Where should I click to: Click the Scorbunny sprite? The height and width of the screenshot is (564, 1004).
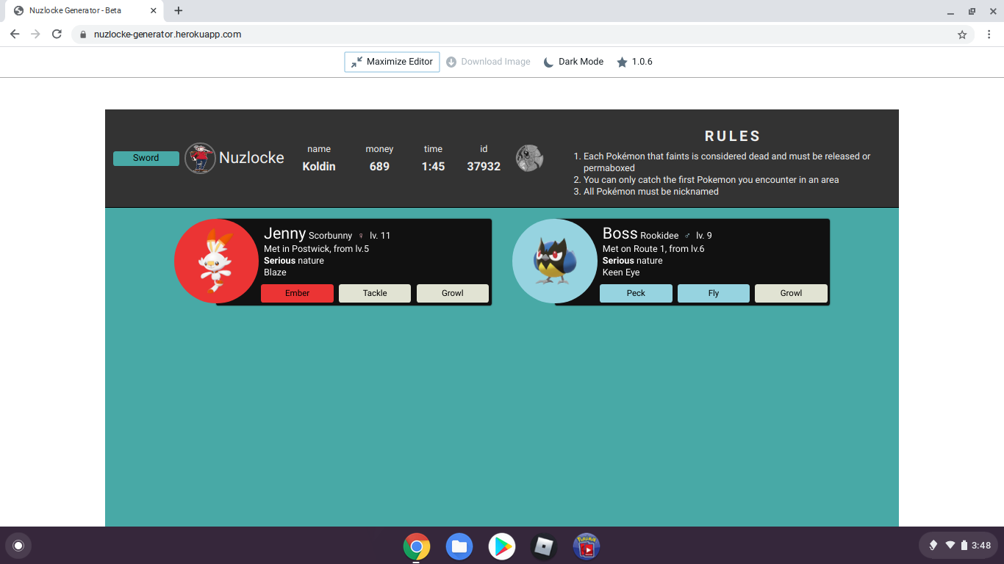coord(216,261)
